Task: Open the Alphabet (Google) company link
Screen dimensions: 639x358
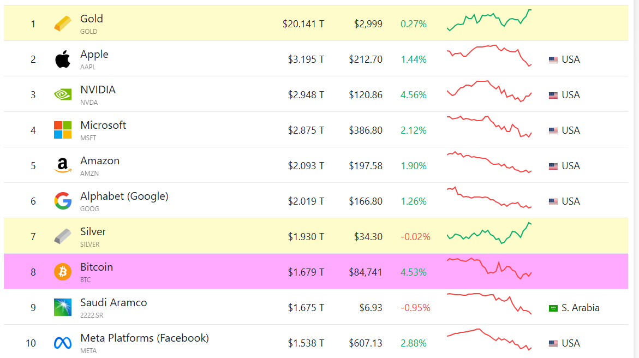Action: coord(124,196)
